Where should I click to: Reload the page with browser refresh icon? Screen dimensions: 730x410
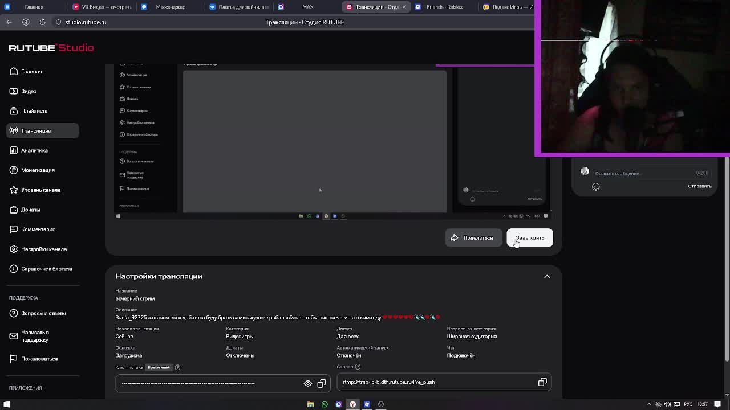tap(42, 22)
